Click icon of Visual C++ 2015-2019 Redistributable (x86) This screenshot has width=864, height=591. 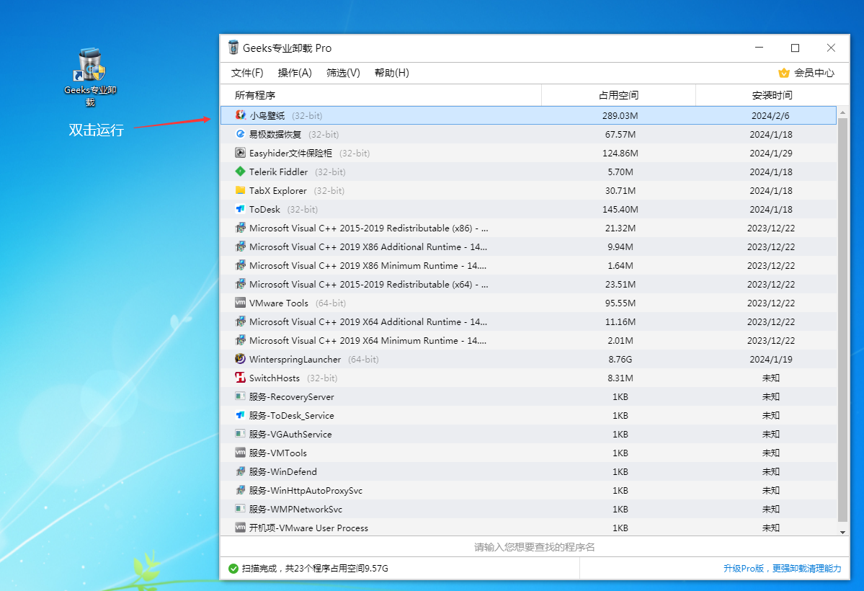click(240, 228)
